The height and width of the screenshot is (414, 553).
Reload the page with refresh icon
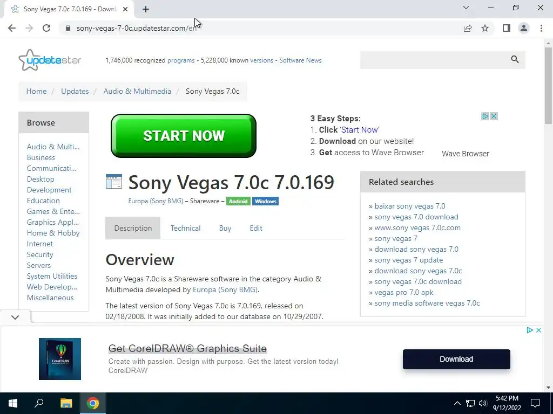pyautogui.click(x=46, y=28)
